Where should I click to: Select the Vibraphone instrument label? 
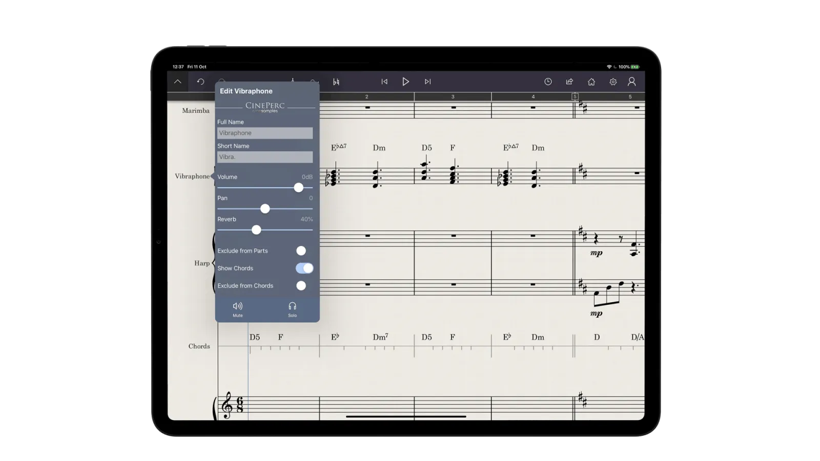pos(192,176)
